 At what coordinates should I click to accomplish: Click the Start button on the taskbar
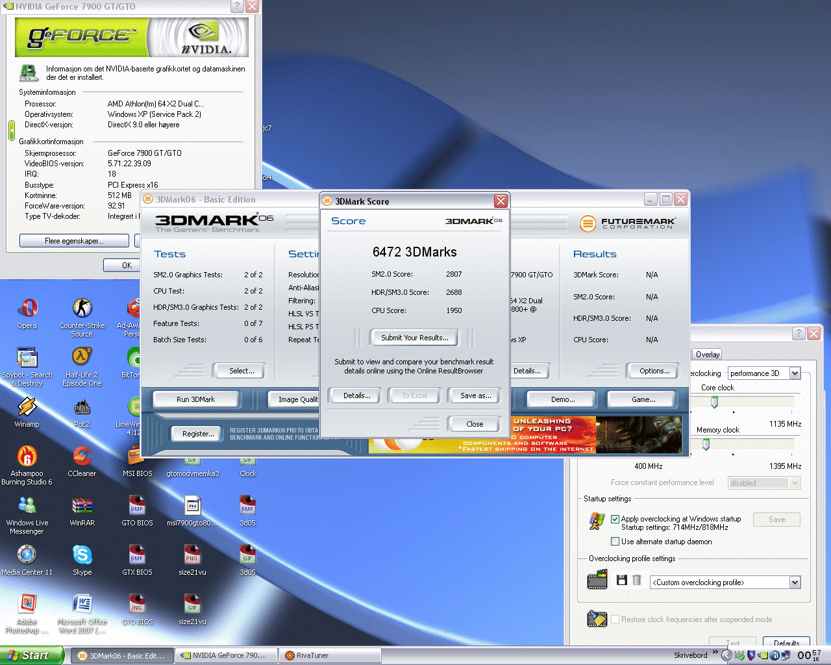click(31, 656)
